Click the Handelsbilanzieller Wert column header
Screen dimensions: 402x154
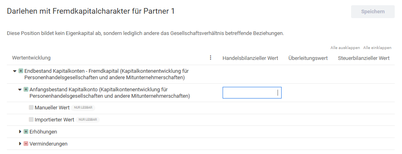click(250, 58)
